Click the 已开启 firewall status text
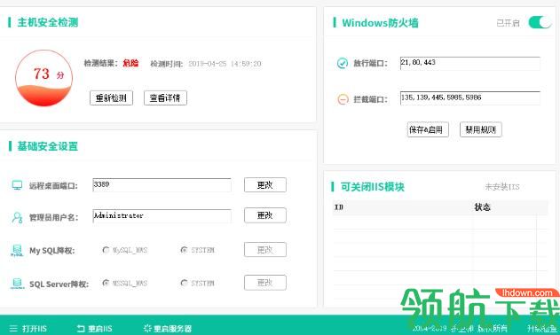This screenshot has height=335, width=560. click(x=508, y=23)
